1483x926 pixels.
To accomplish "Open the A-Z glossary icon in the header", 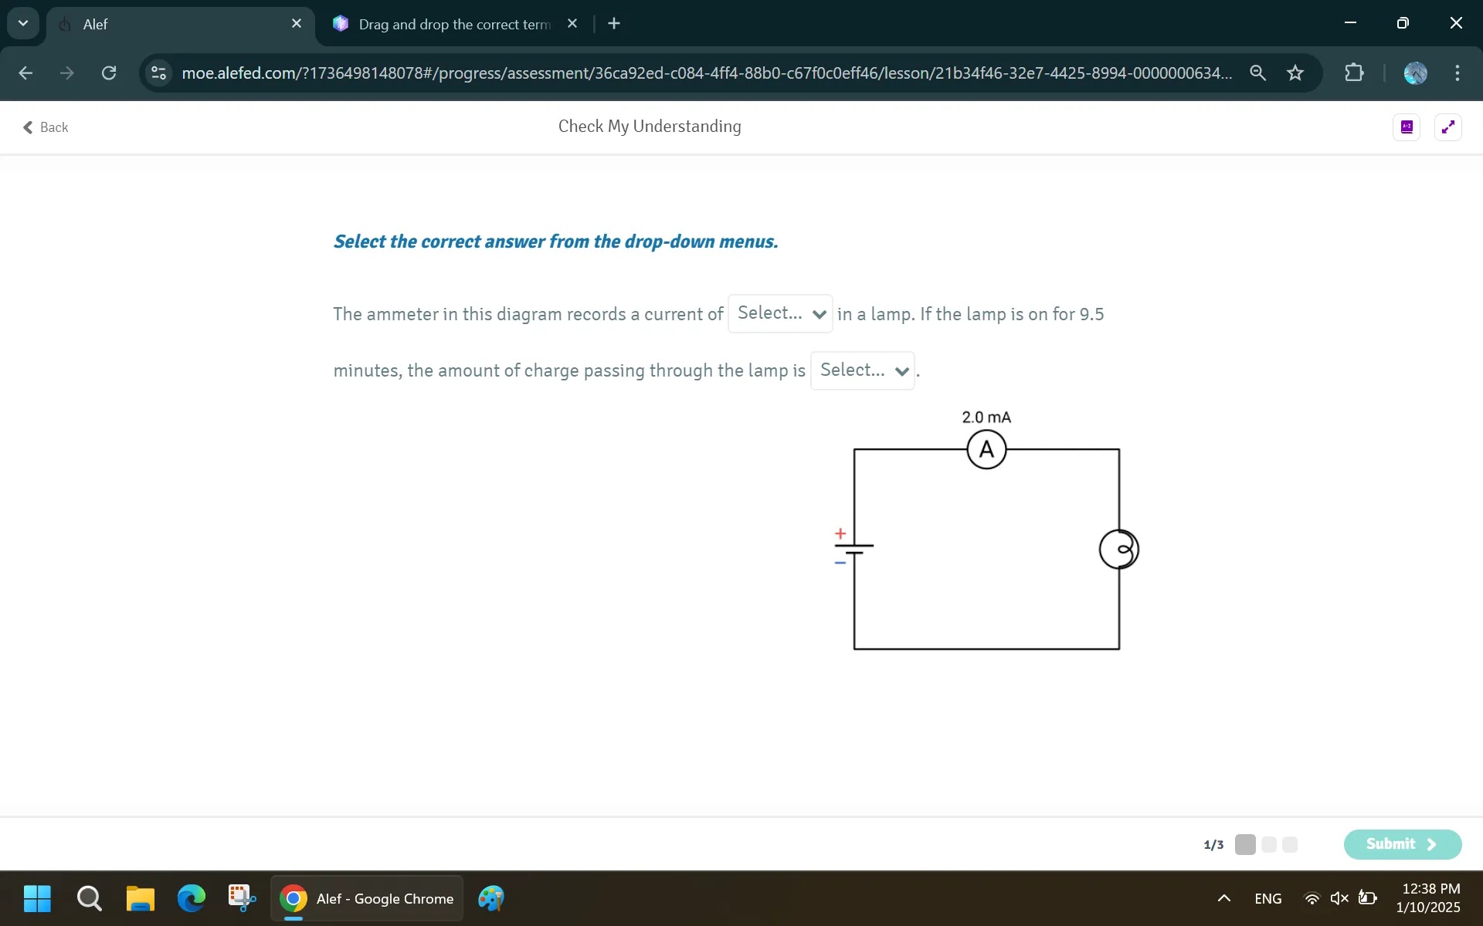I will (x=1407, y=127).
